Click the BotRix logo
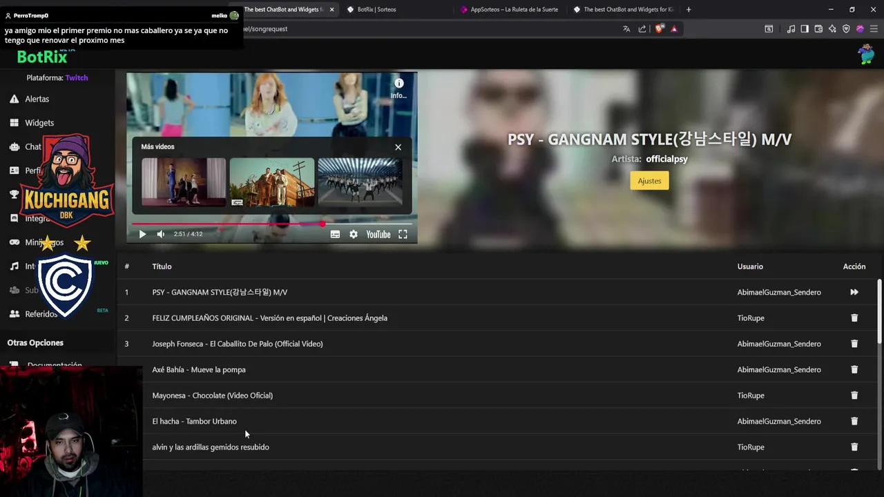 (42, 57)
